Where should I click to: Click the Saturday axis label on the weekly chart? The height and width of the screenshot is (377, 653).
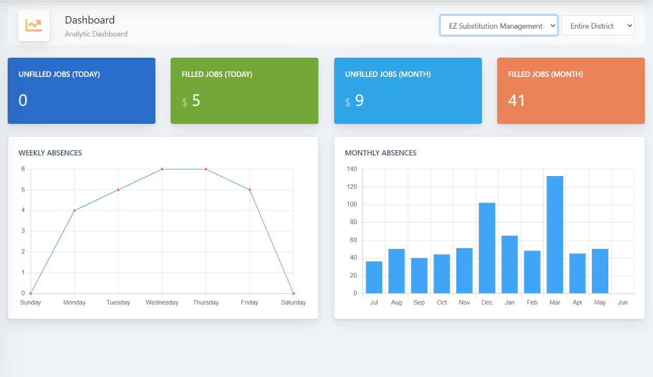click(x=293, y=302)
